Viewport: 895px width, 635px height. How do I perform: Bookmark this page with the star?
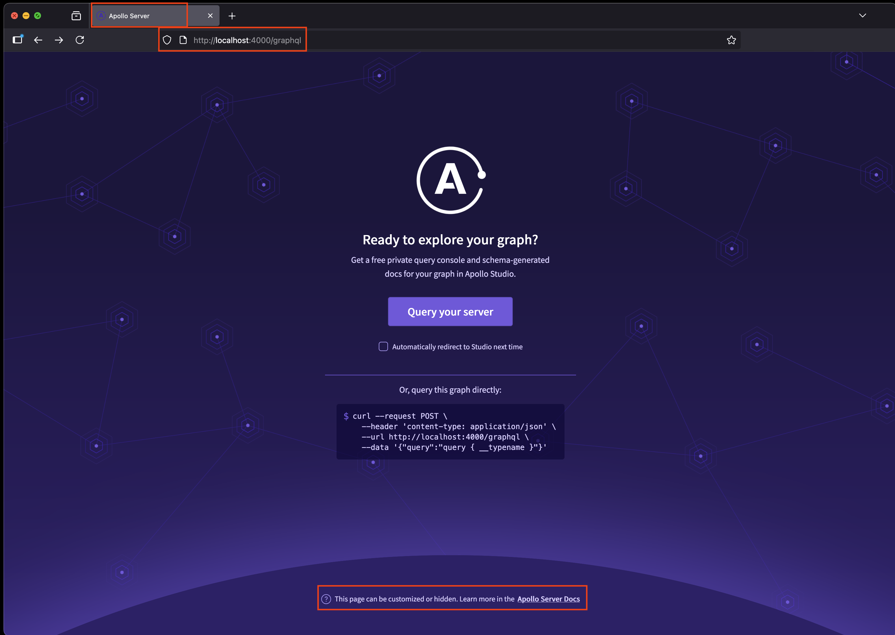(731, 40)
